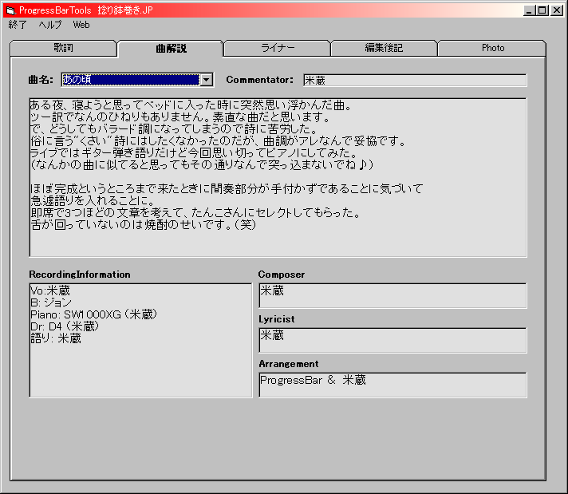The width and height of the screenshot is (568, 494).
Task: Click the line starting '舌が回っていないのは'
Action: pyautogui.click(x=144, y=225)
